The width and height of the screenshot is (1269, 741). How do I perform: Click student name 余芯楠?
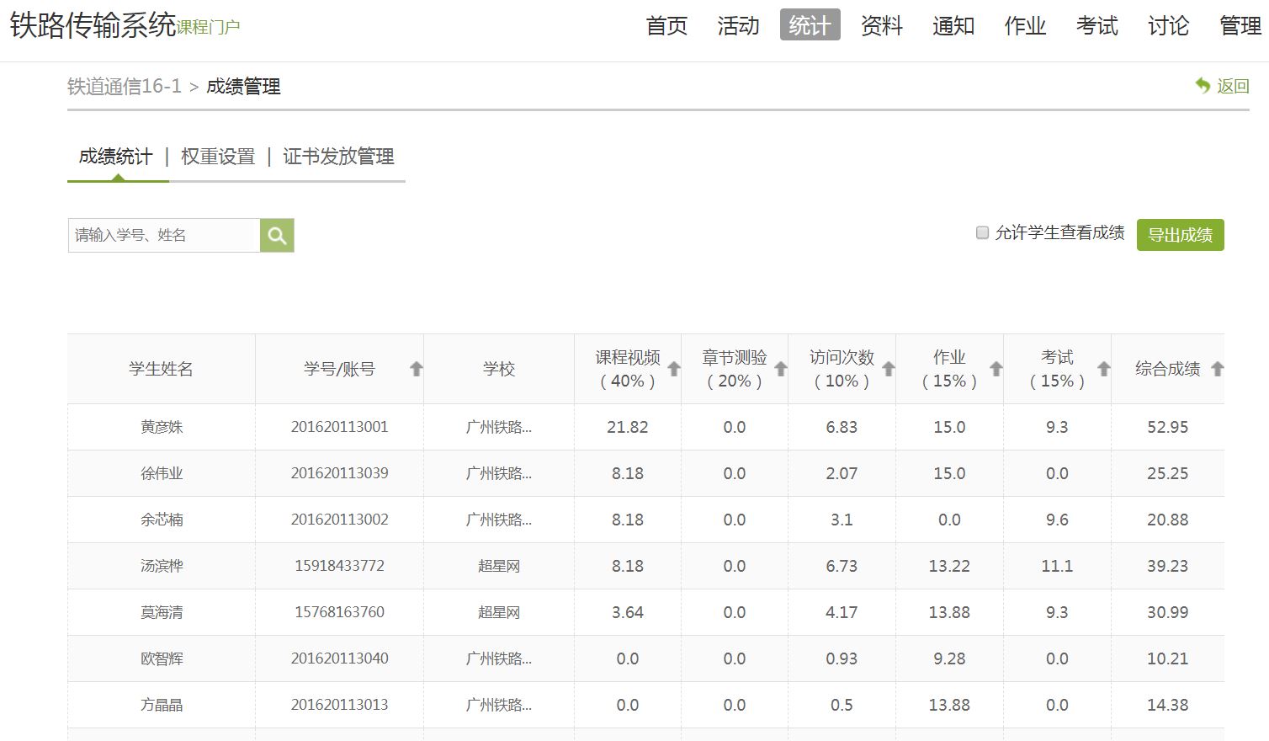162,520
